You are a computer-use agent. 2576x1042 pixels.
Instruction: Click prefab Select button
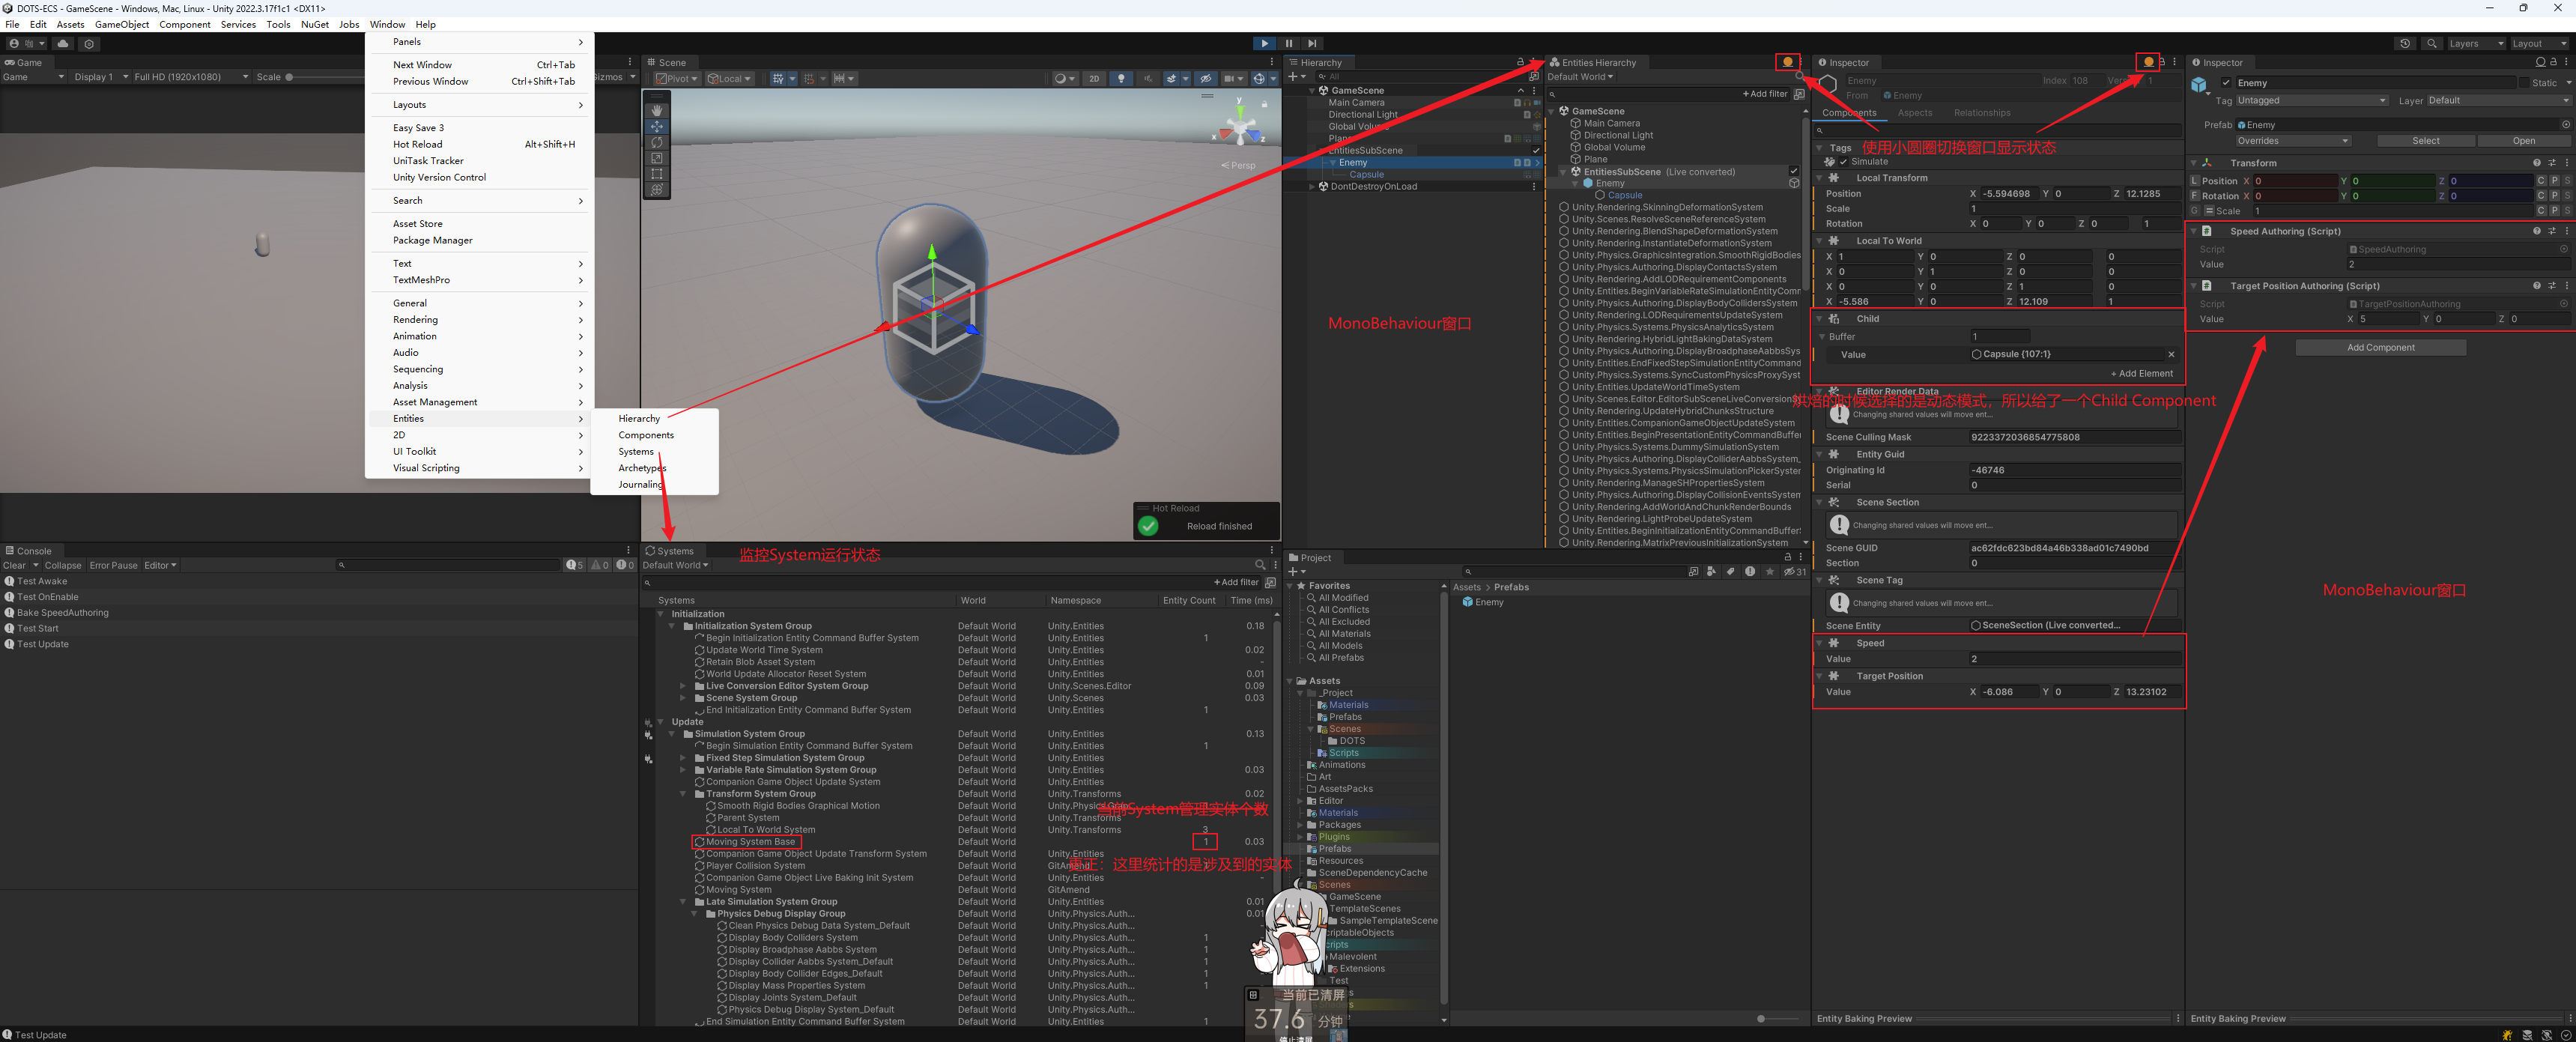click(x=2425, y=141)
